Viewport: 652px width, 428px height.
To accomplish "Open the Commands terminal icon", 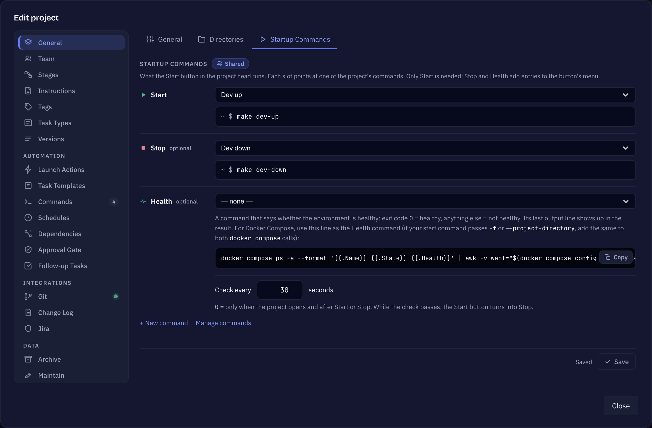I will point(28,202).
